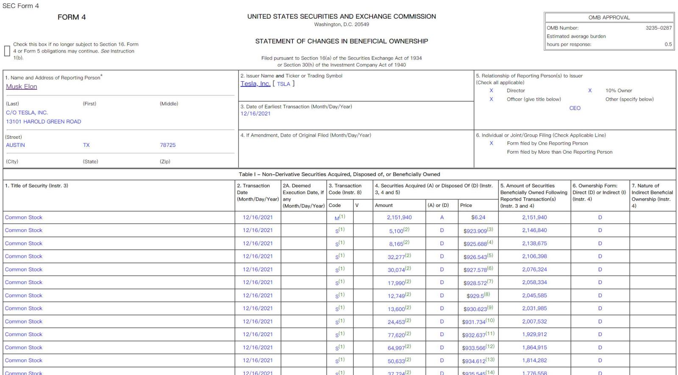Image resolution: width=678 pixels, height=375 pixels.
Task: Open the Tesla, Inc. issuer link
Action: (x=256, y=84)
